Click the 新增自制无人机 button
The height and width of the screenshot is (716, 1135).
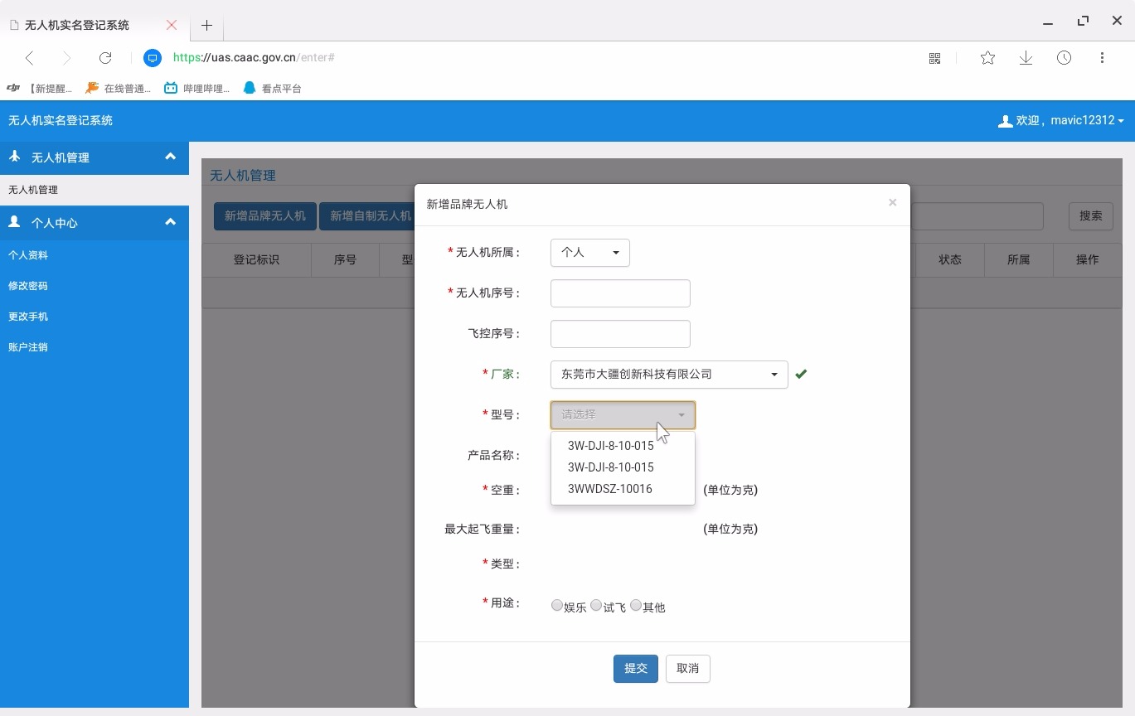[367, 216]
